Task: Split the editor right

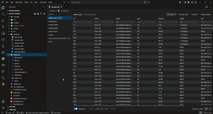Action: [207, 7]
